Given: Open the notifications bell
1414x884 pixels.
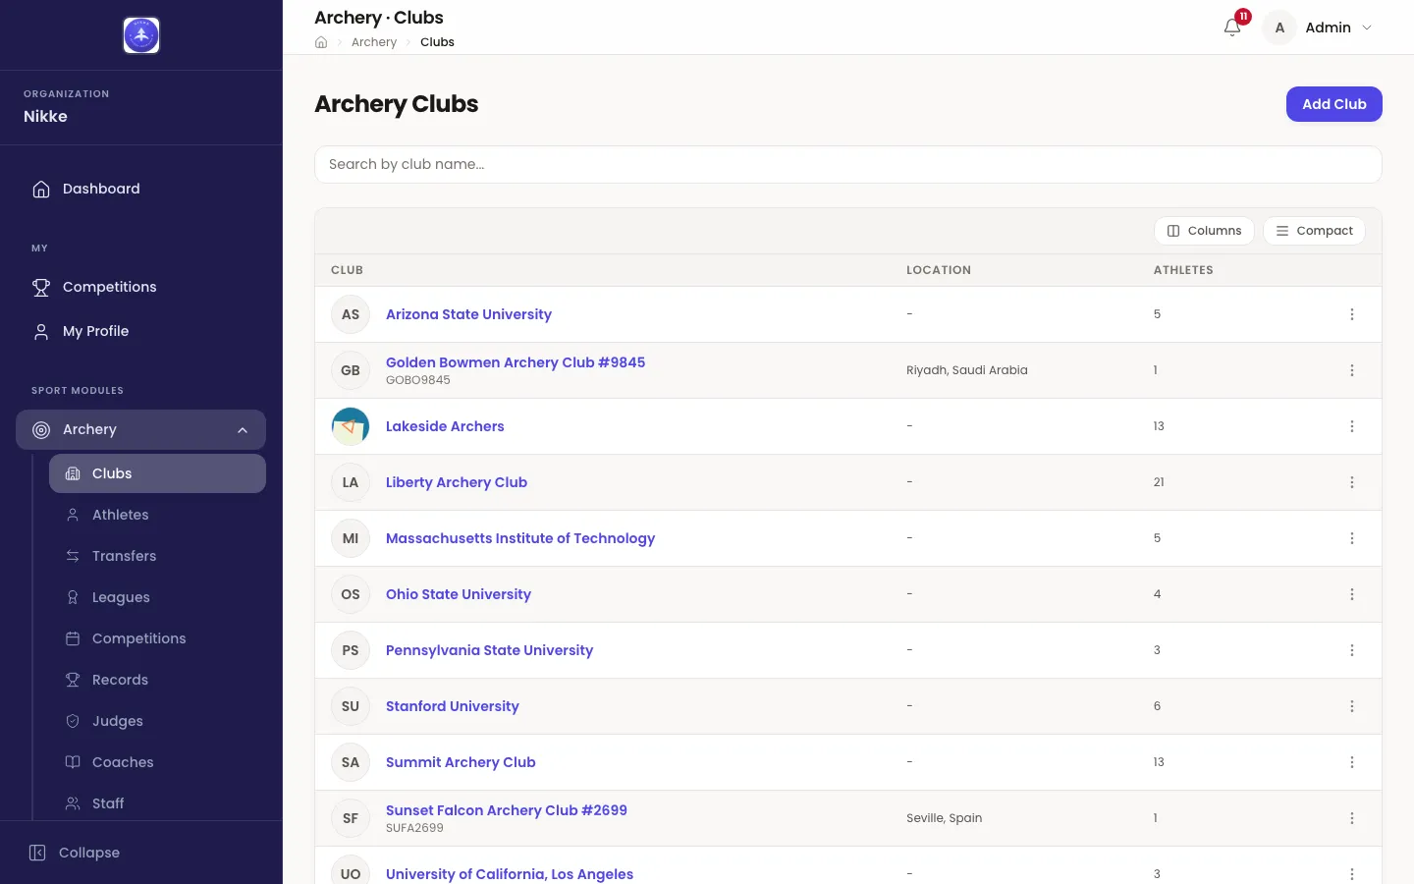Looking at the screenshot, I should point(1232,28).
